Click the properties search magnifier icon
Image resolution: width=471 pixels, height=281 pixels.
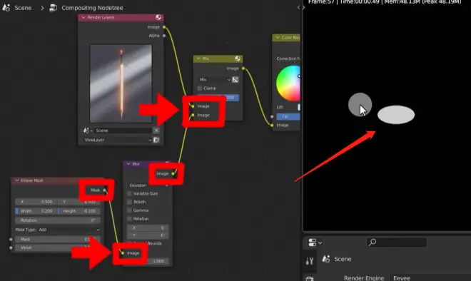(x=373, y=242)
